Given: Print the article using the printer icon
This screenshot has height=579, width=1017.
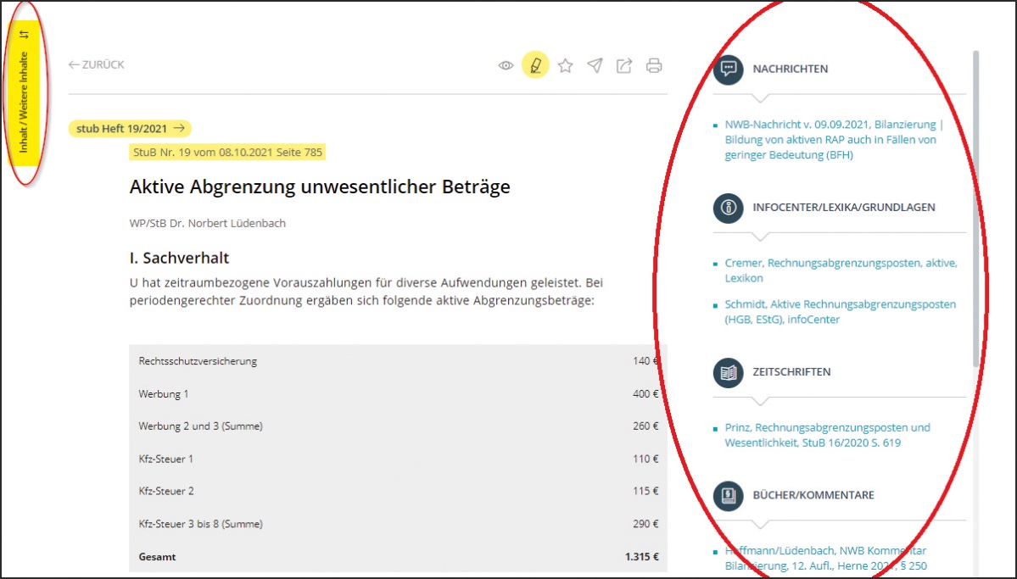Looking at the screenshot, I should [654, 65].
